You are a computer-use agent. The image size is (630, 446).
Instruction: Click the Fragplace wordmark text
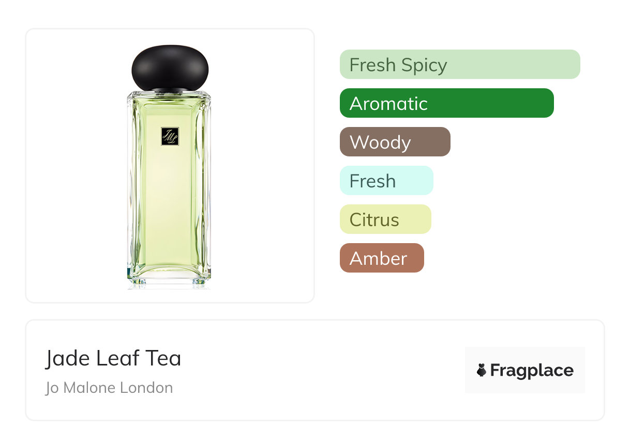(x=532, y=371)
